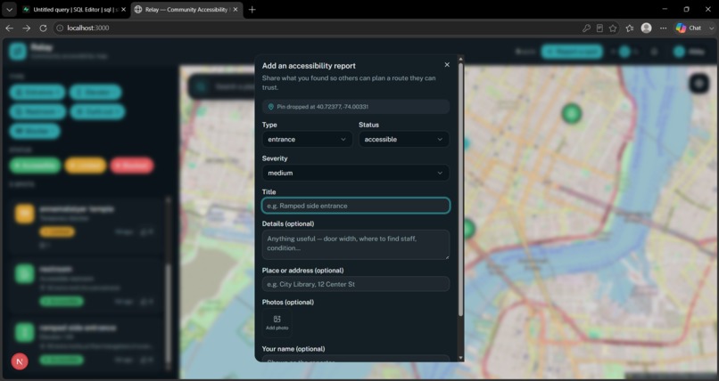Switch to the Untitled query SQL Editor tab
The width and height of the screenshot is (719, 381).
pos(75,10)
